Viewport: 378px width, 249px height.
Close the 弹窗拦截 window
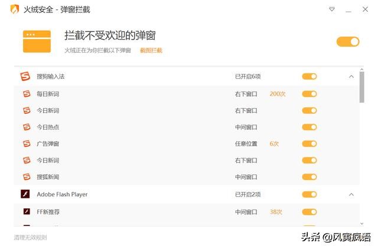365,9
